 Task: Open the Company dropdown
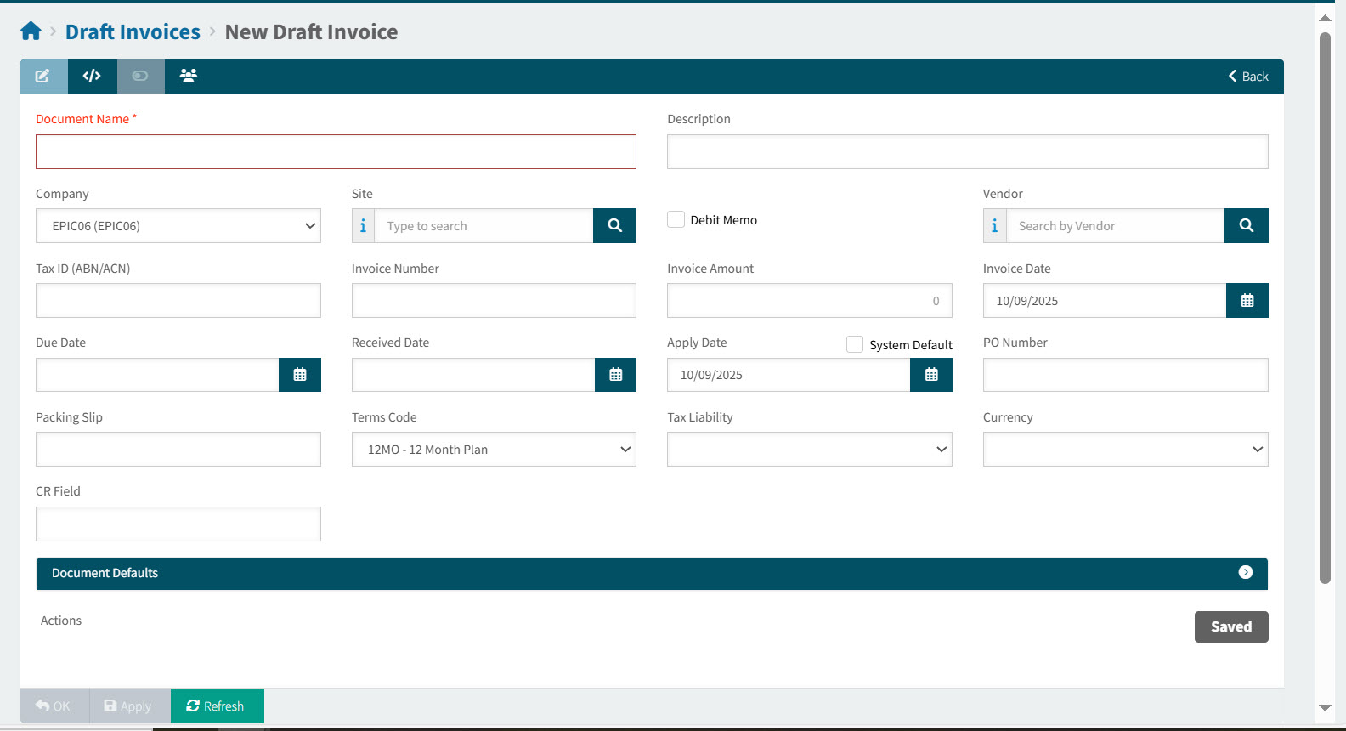point(178,226)
